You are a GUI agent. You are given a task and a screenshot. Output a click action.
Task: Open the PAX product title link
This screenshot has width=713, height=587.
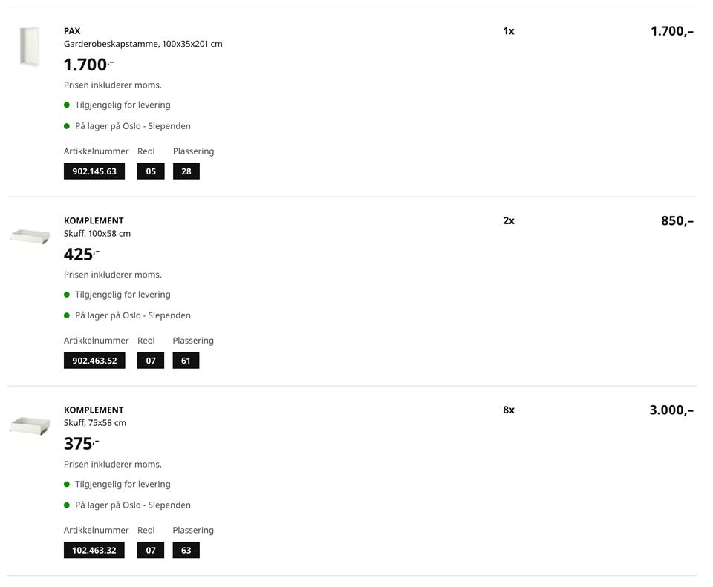click(72, 31)
